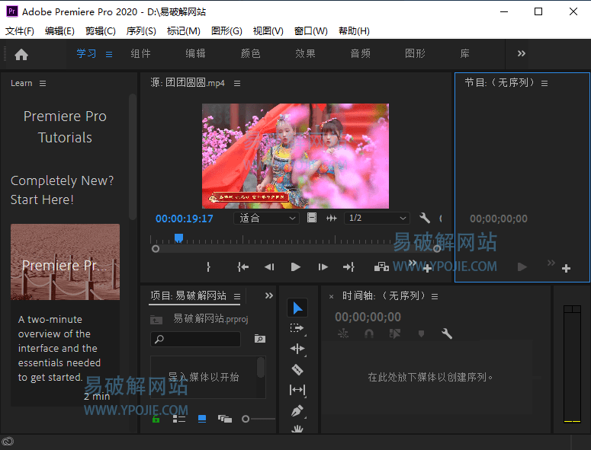This screenshot has width=591, height=450.
Task: Open 项目 panel menu
Action: (237, 296)
